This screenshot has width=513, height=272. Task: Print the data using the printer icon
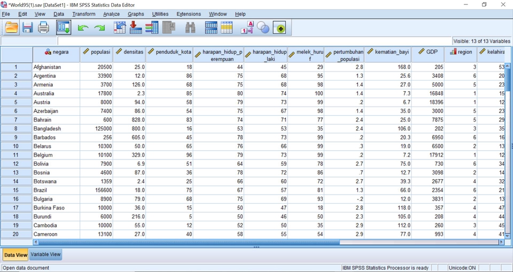pyautogui.click(x=43, y=27)
